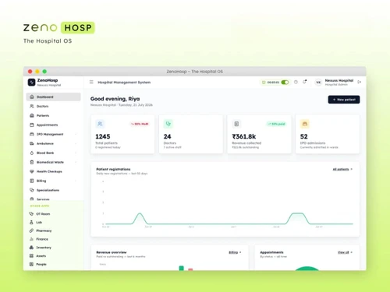Image resolution: width=390 pixels, height=292 pixels.
Task: Click the Hospital Management System header text
Action: (x=124, y=83)
